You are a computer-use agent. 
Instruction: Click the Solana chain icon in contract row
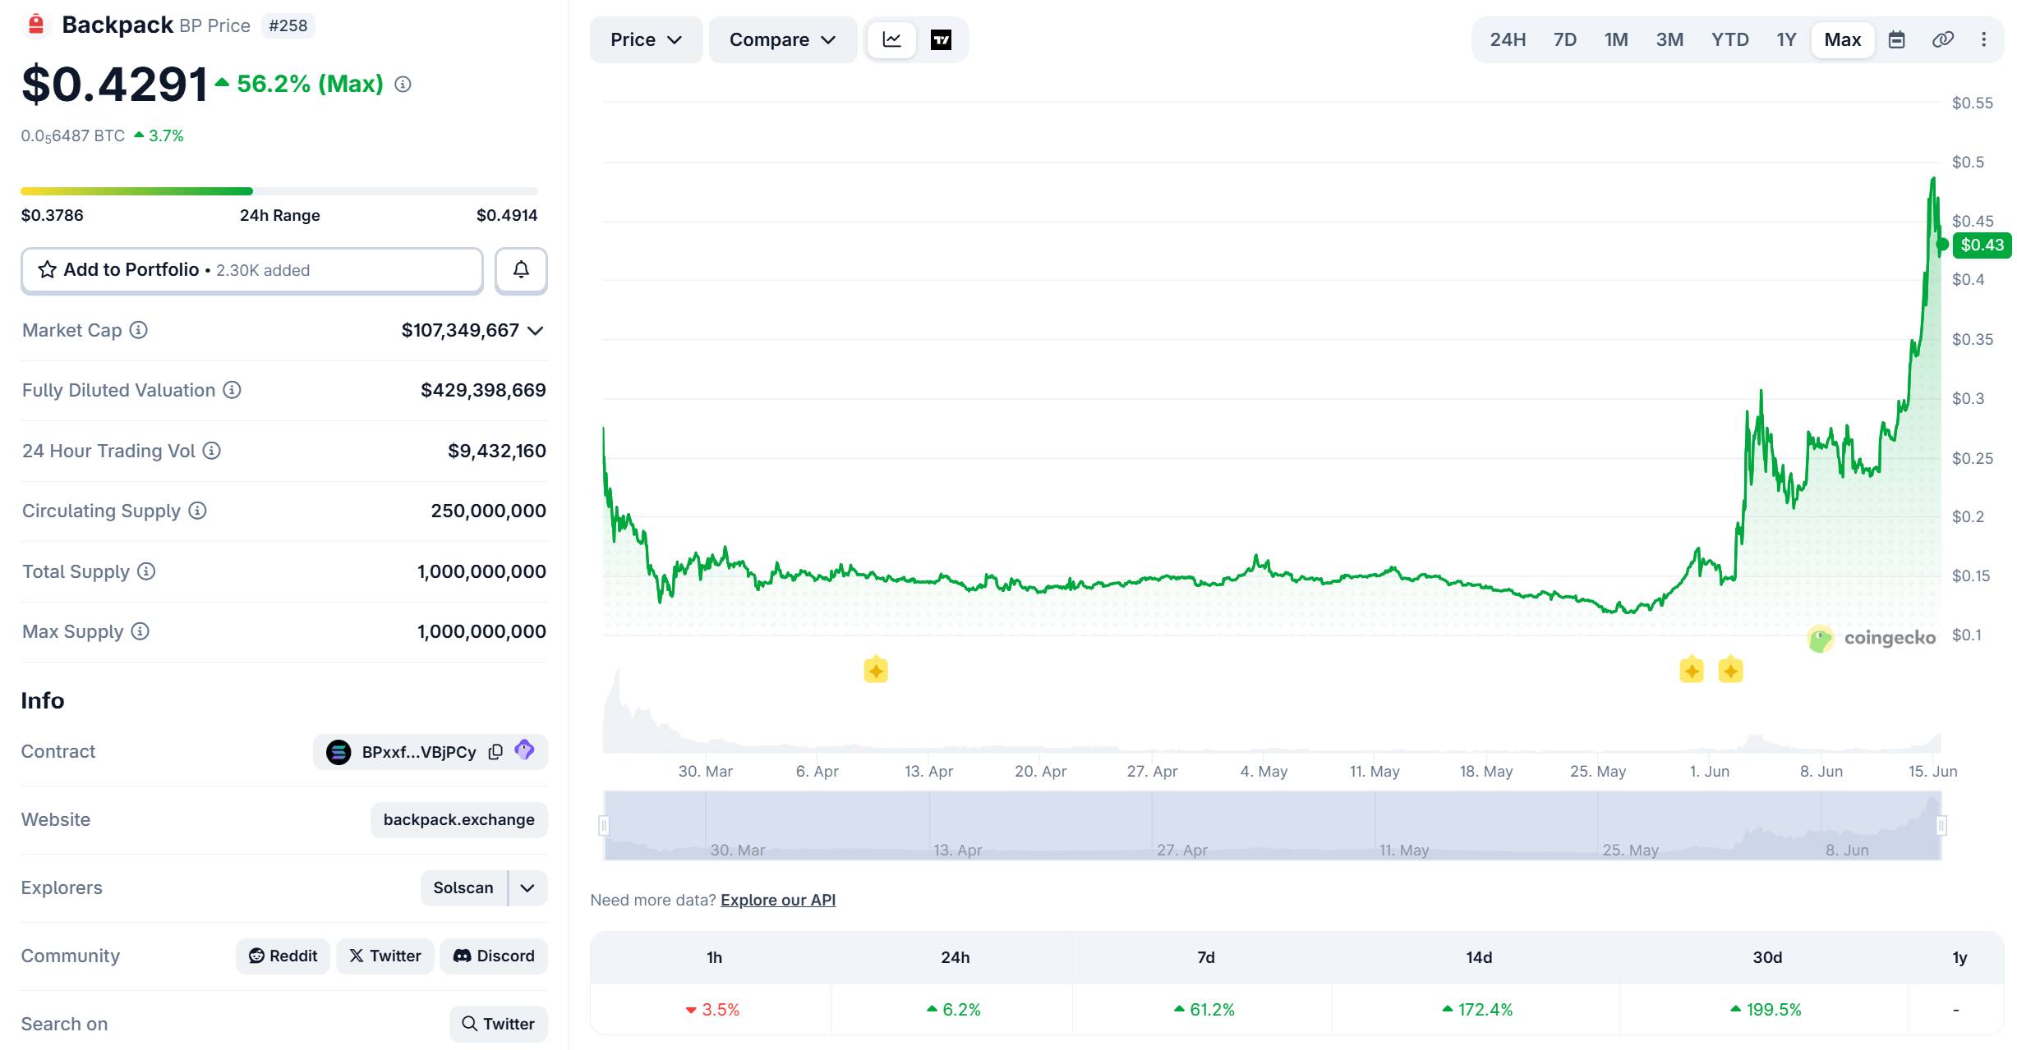[x=338, y=752]
